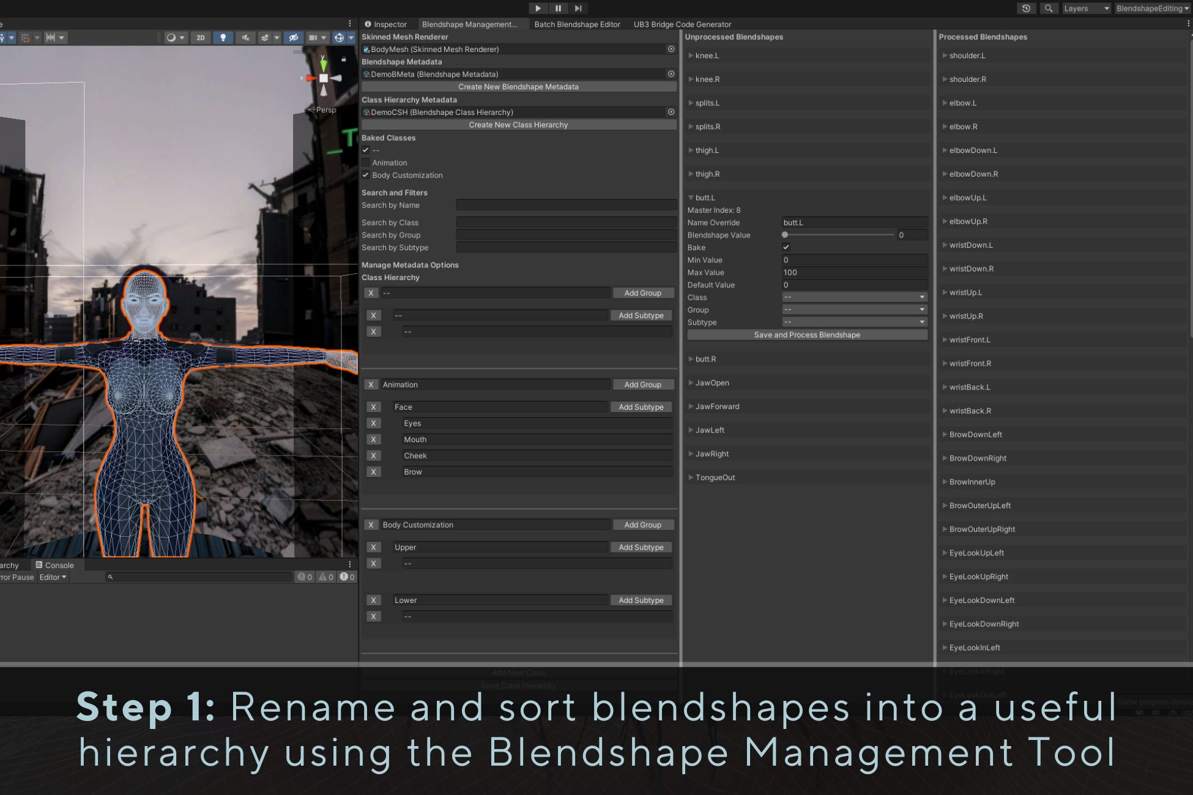Toggle scene visibility (eye icon) in the toolbar
The width and height of the screenshot is (1193, 795).
coord(294,37)
